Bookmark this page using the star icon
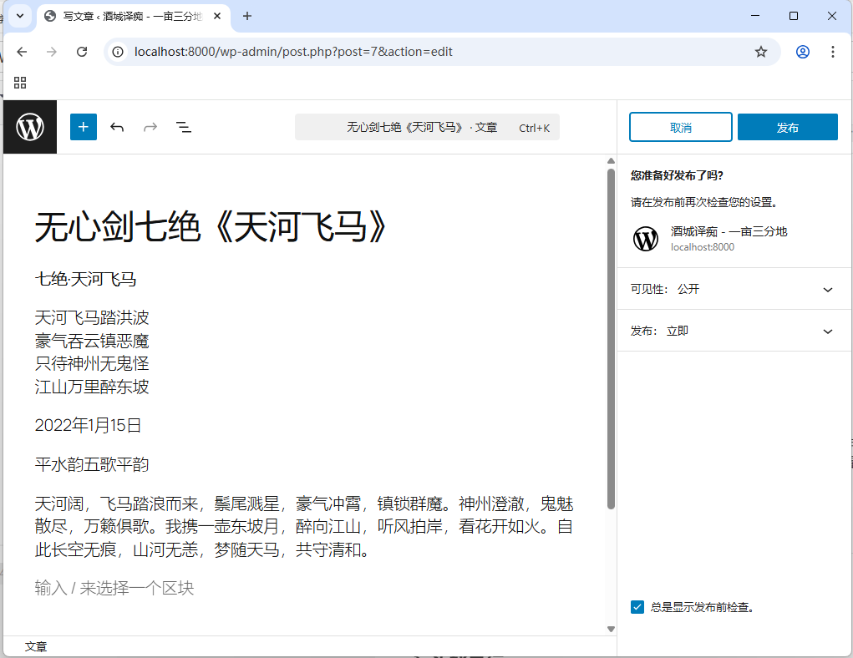 [x=760, y=52]
